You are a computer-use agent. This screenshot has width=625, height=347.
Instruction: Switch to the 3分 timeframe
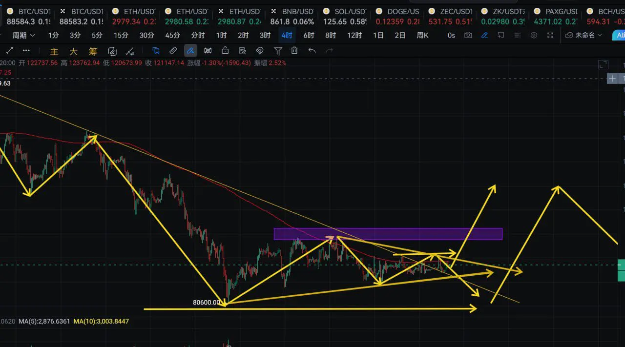75,35
